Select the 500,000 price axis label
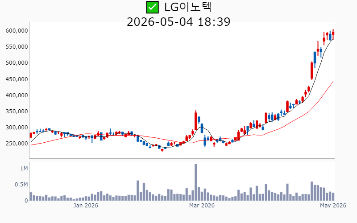The height and width of the screenshot is (223, 357). [x=17, y=63]
